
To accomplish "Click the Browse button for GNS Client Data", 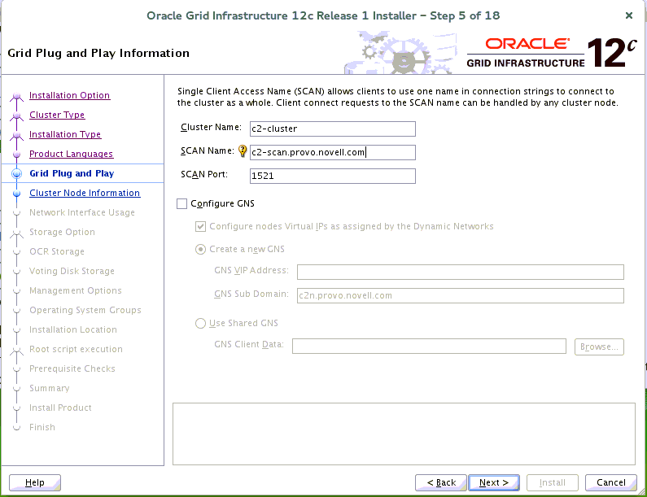I will (599, 347).
